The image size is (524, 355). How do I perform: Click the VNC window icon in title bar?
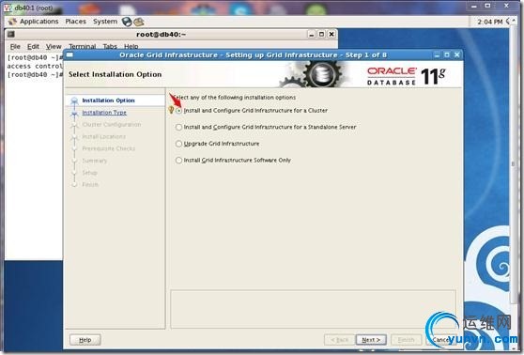pos(8,8)
